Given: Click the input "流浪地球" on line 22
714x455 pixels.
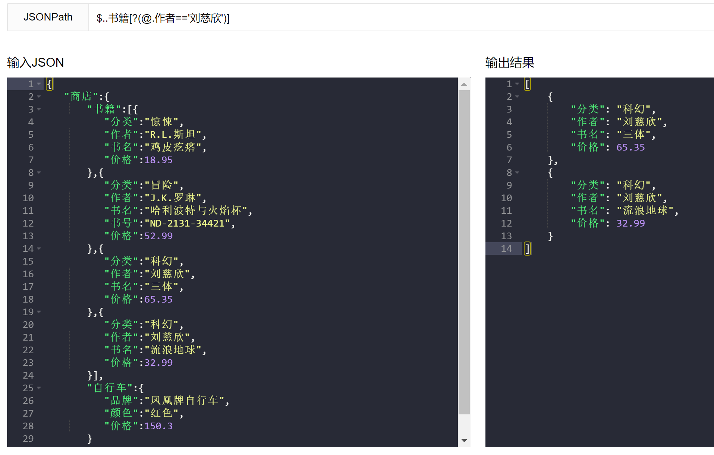Looking at the screenshot, I should tap(173, 350).
